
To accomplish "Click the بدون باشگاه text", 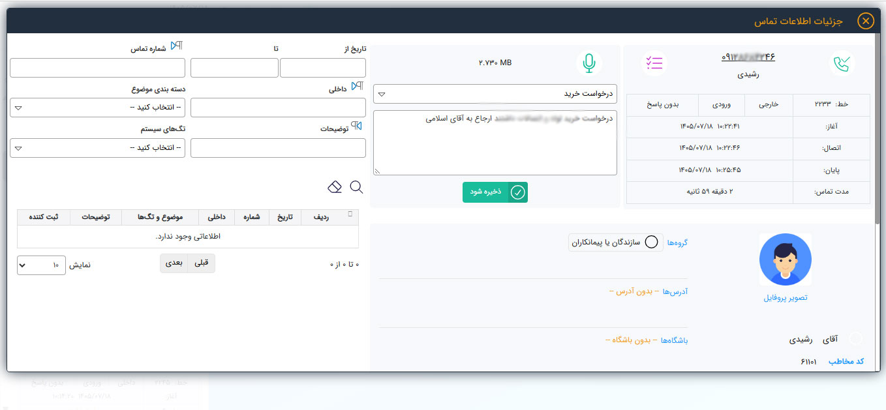I will [x=632, y=340].
